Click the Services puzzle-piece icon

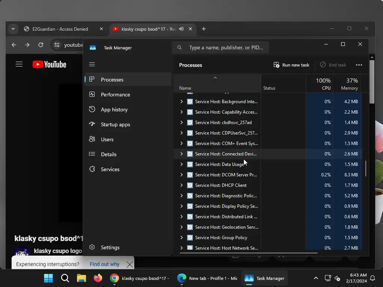[92, 169]
